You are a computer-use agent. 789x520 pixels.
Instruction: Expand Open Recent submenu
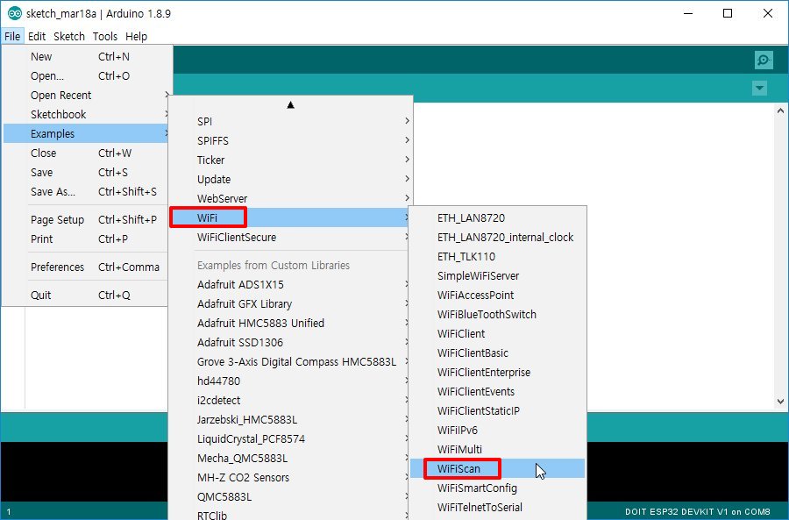tap(87, 95)
